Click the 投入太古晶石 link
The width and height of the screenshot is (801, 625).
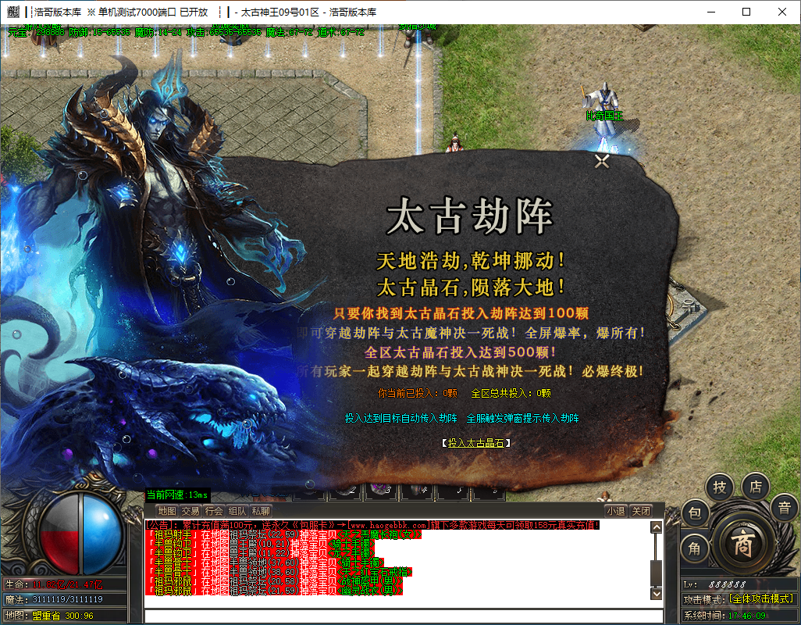point(476,443)
